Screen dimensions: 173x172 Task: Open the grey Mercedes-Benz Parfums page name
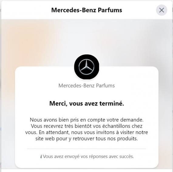point(86,86)
